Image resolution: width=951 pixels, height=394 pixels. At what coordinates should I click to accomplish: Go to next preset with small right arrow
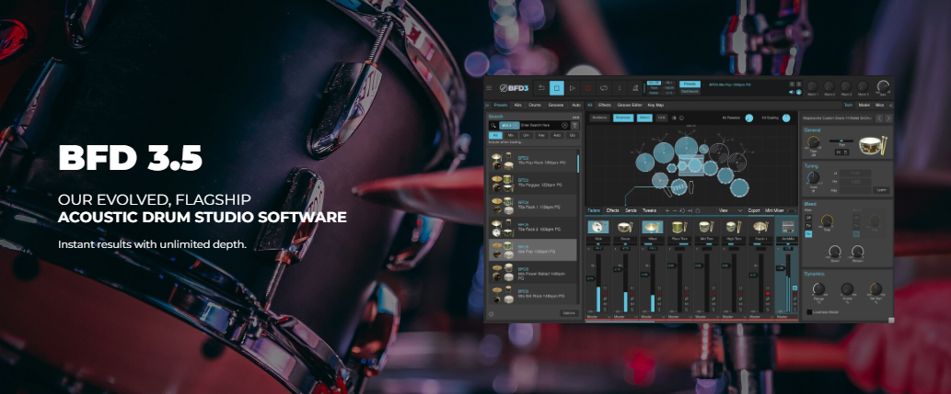pyautogui.click(x=799, y=84)
